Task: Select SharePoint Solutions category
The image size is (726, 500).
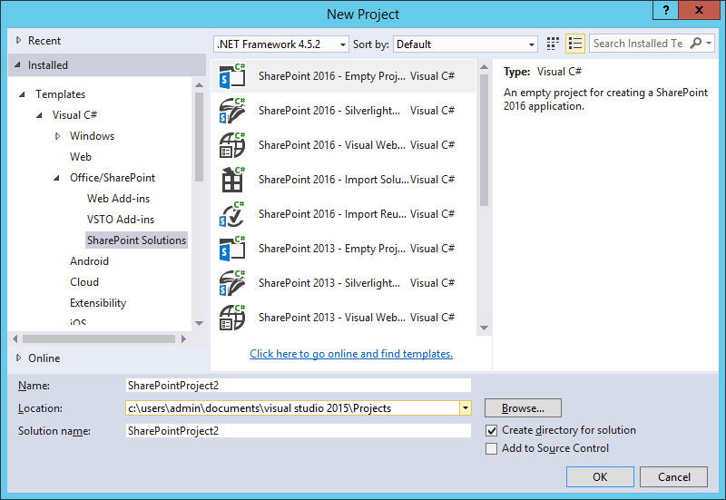Action: click(137, 240)
